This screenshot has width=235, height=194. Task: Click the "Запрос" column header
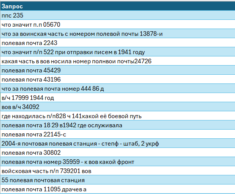coord(12,6)
